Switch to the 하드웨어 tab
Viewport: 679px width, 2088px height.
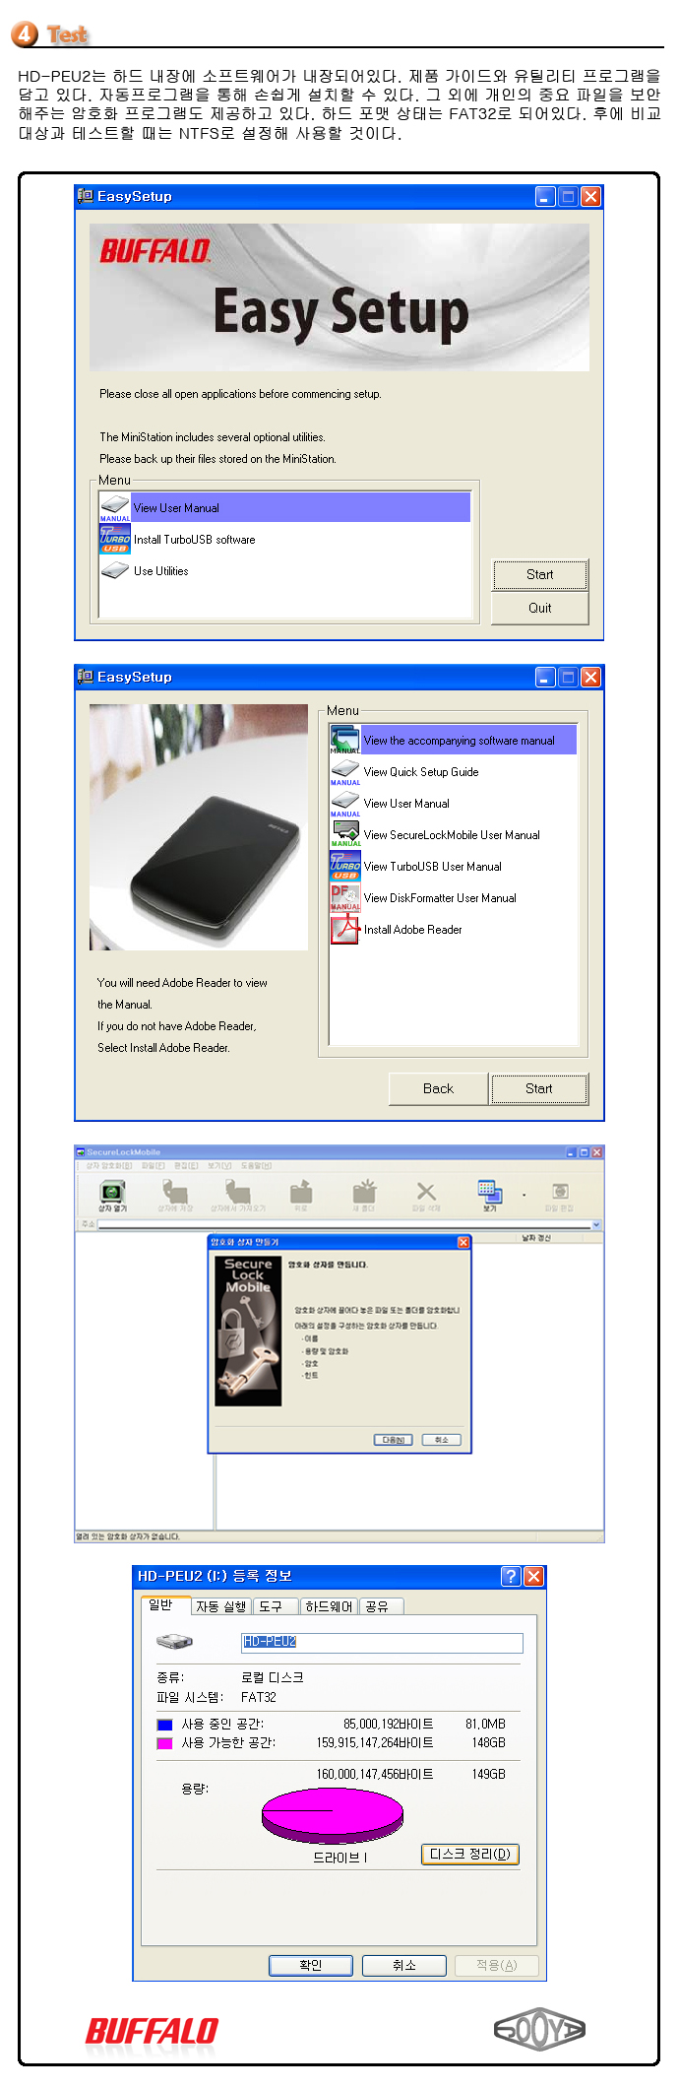329,1606
